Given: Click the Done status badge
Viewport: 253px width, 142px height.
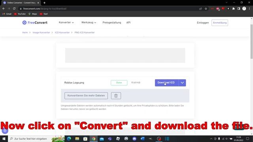Looking at the screenshot, I should click(119, 83).
